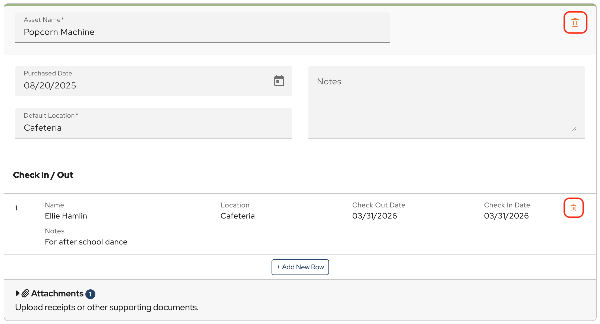The image size is (600, 324).
Task: Select the Check In Date value
Action: pos(506,216)
